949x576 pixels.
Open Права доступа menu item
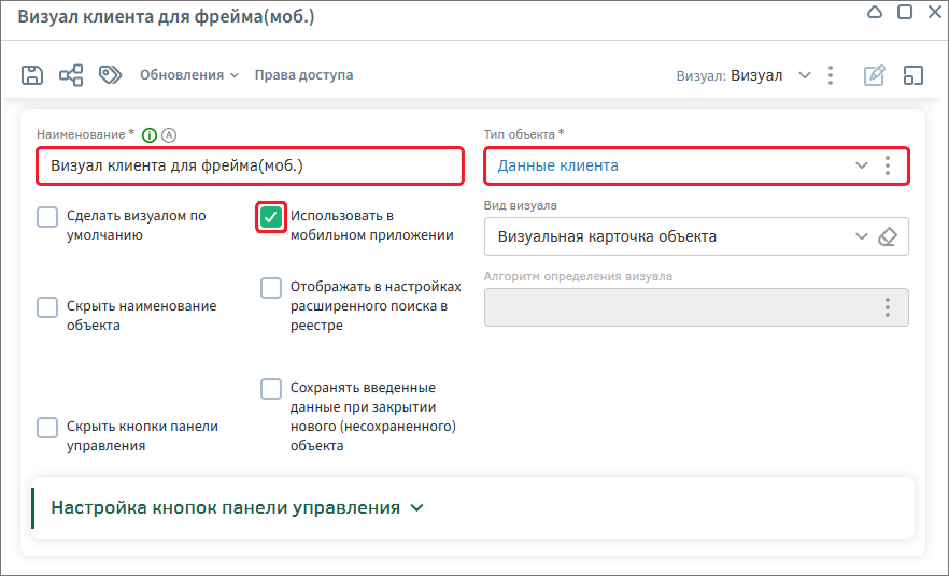pos(303,75)
